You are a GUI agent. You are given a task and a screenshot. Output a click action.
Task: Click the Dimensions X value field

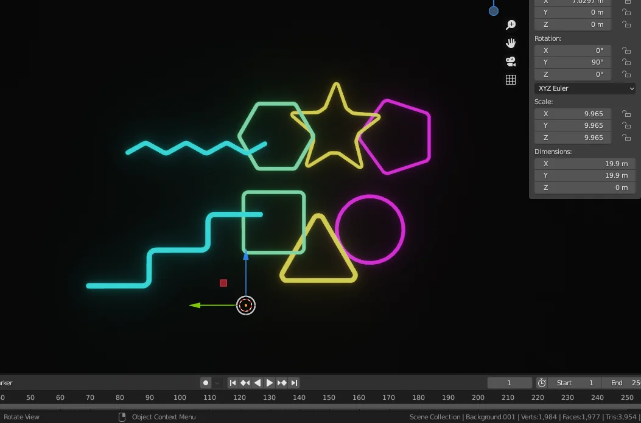pyautogui.click(x=584, y=164)
